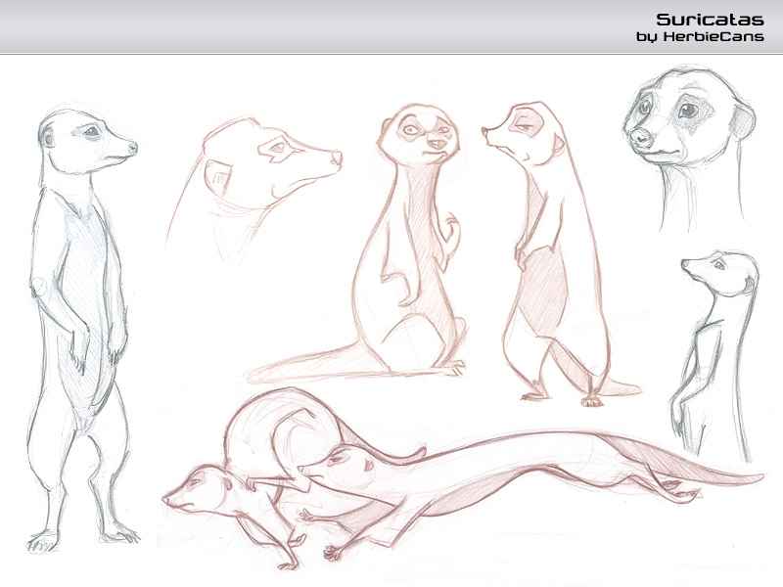Select the gray meerkat head portrait sketch

689,149
